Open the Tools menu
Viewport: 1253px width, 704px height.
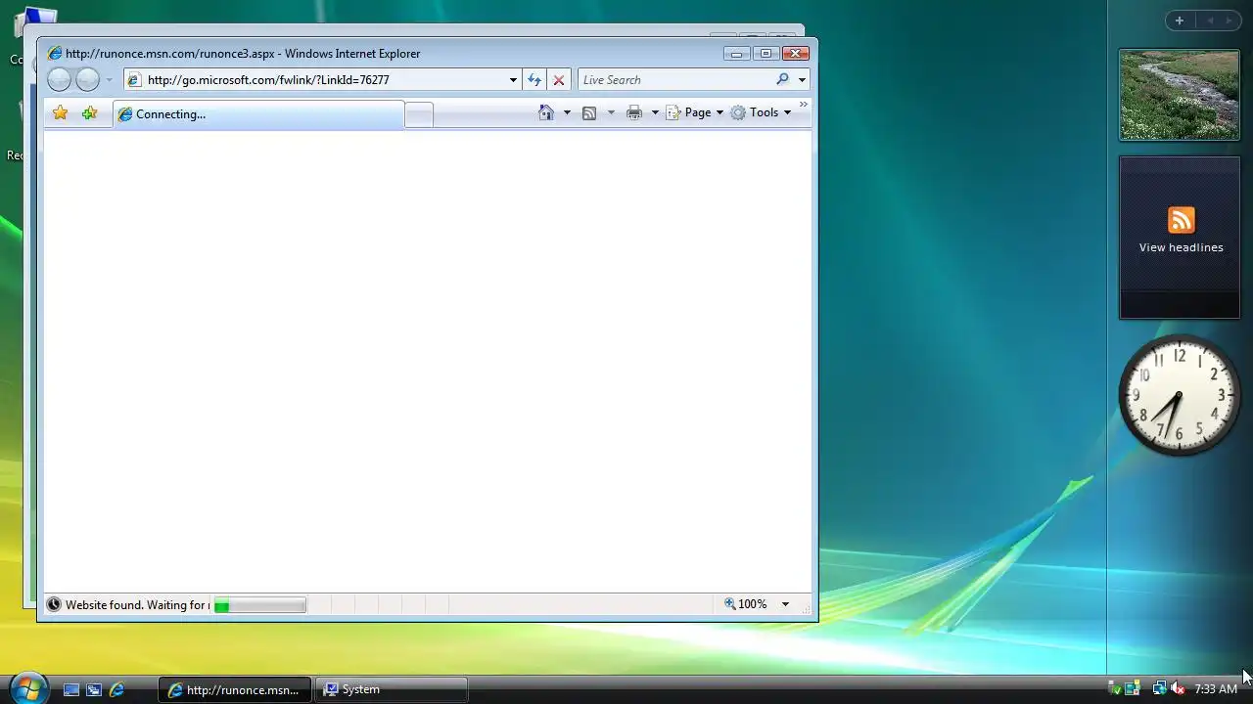tap(761, 112)
